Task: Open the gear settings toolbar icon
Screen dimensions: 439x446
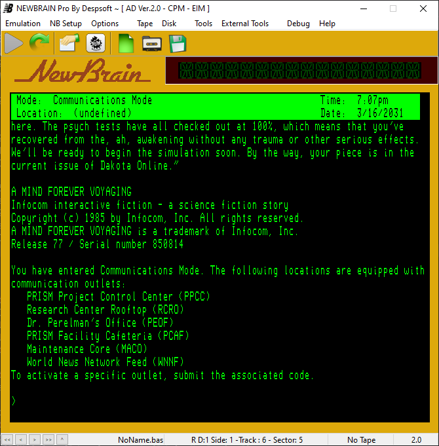Action: click(96, 43)
